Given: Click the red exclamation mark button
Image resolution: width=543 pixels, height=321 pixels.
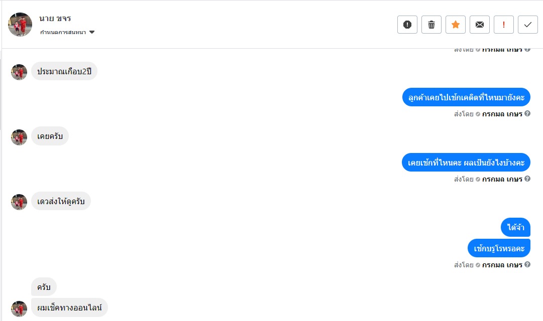Looking at the screenshot, I should click(504, 25).
